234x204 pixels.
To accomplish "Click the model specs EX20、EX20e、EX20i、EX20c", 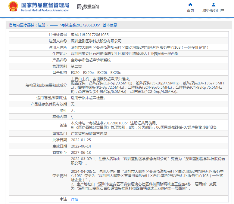I will (96, 73).
